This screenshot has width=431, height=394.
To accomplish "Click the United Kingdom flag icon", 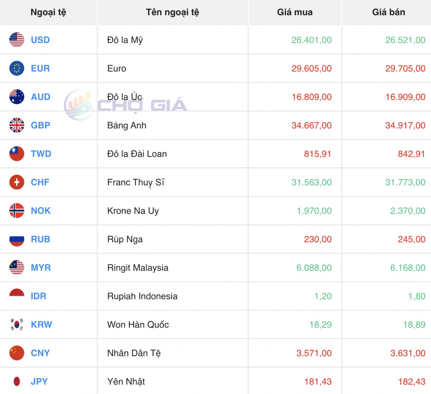I will 17,125.
